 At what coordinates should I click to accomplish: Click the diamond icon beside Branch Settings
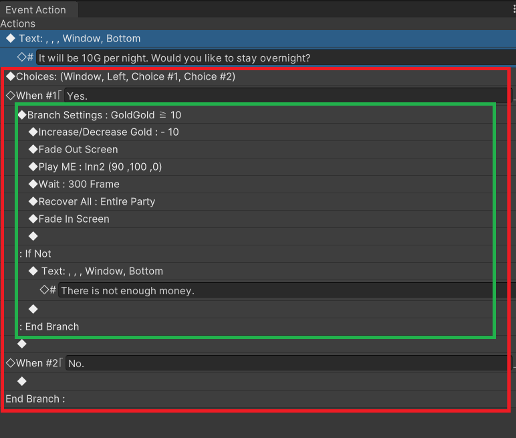[x=22, y=115]
